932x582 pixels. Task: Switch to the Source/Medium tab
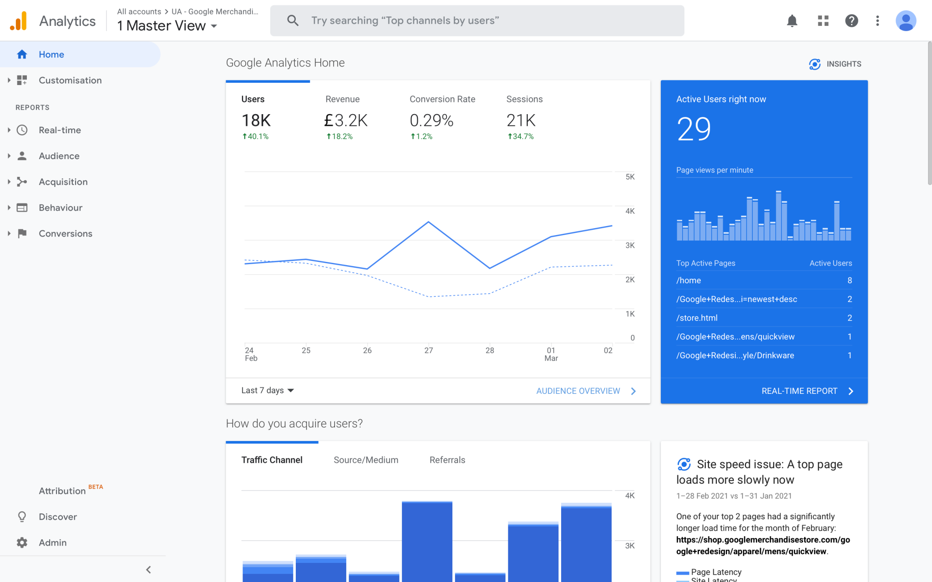[x=366, y=460]
